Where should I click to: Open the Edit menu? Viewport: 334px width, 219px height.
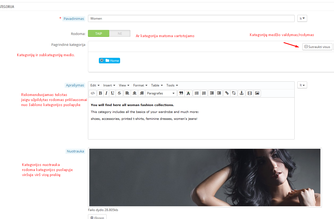95,85
